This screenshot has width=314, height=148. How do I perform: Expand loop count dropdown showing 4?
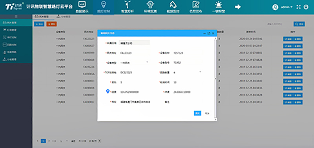200,72
